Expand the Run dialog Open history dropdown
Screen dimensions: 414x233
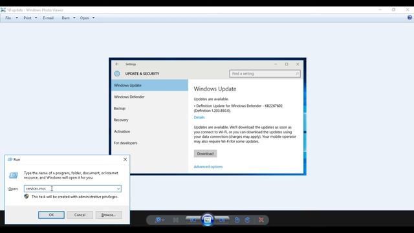coord(118,188)
